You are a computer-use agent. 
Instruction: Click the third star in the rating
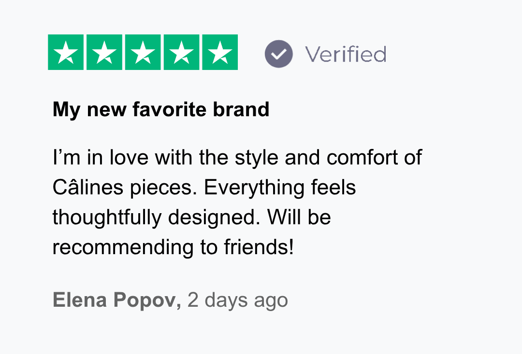(143, 53)
